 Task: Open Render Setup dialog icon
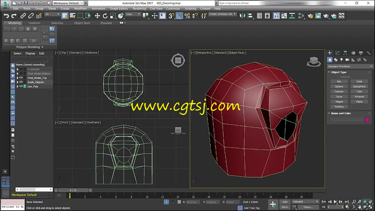310,16
